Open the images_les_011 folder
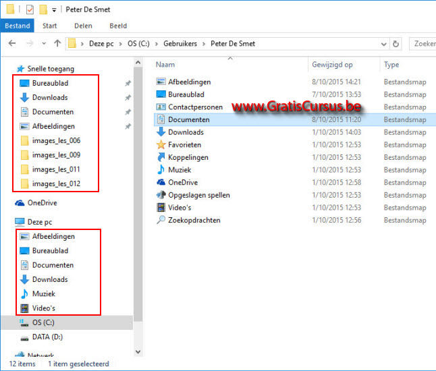 coord(56,169)
